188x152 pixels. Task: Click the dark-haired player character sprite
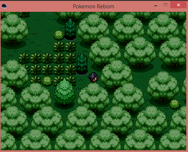click(93, 77)
